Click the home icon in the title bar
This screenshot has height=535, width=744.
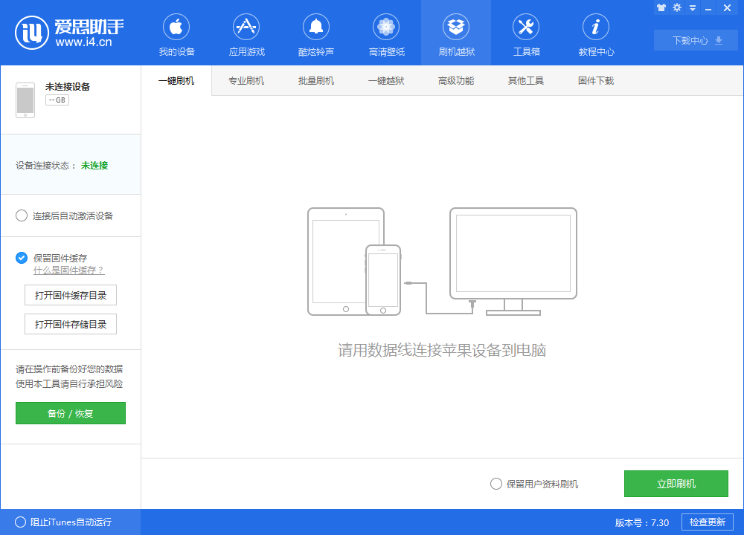661,7
